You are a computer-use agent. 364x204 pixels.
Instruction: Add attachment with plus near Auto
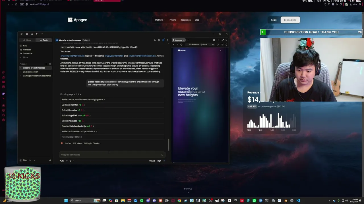coord(67,161)
